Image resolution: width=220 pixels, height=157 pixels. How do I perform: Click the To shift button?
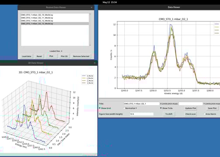pyautogui.click(x=169, y=114)
